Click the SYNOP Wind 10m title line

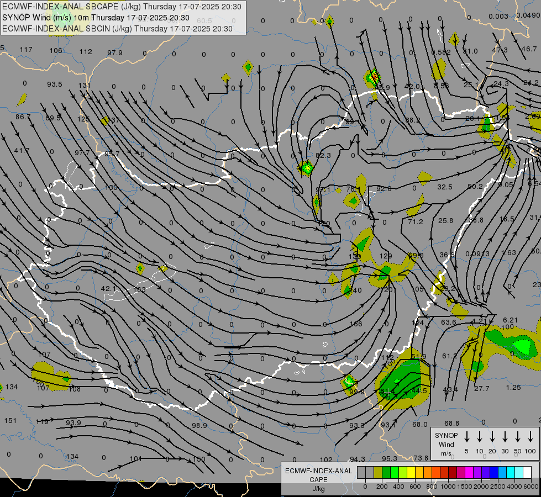click(96, 18)
